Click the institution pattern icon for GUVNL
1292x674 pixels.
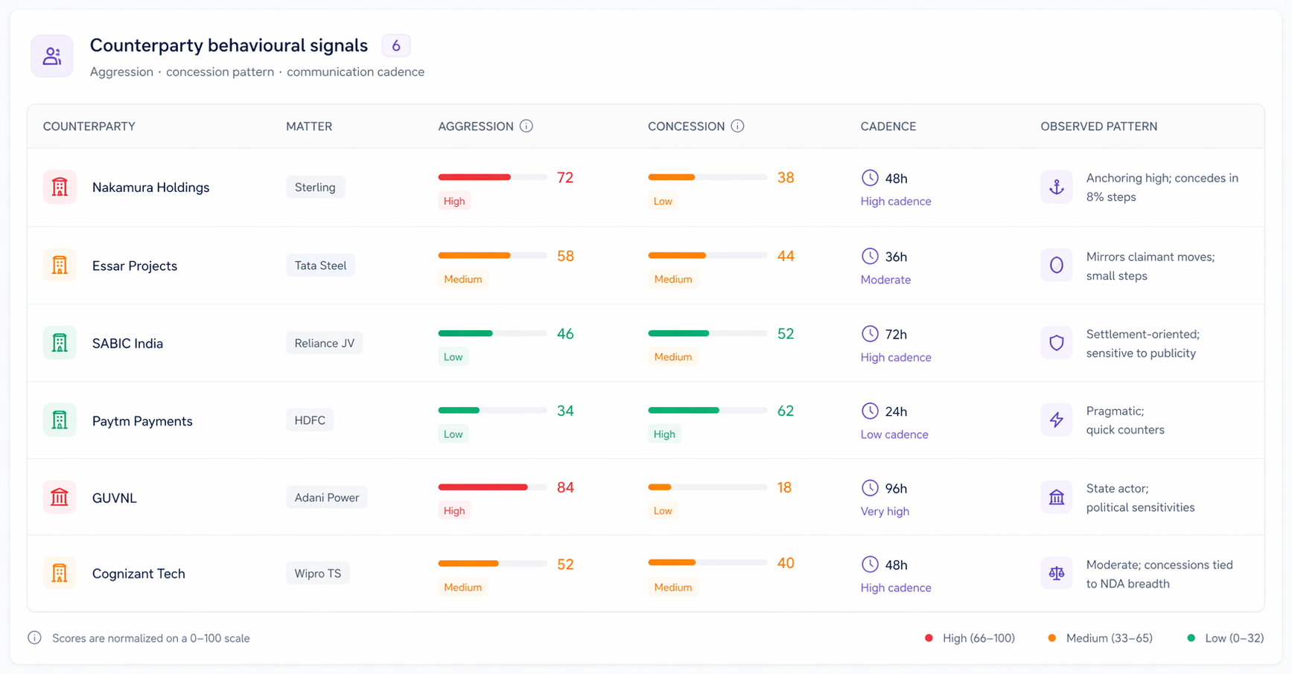pos(1057,498)
